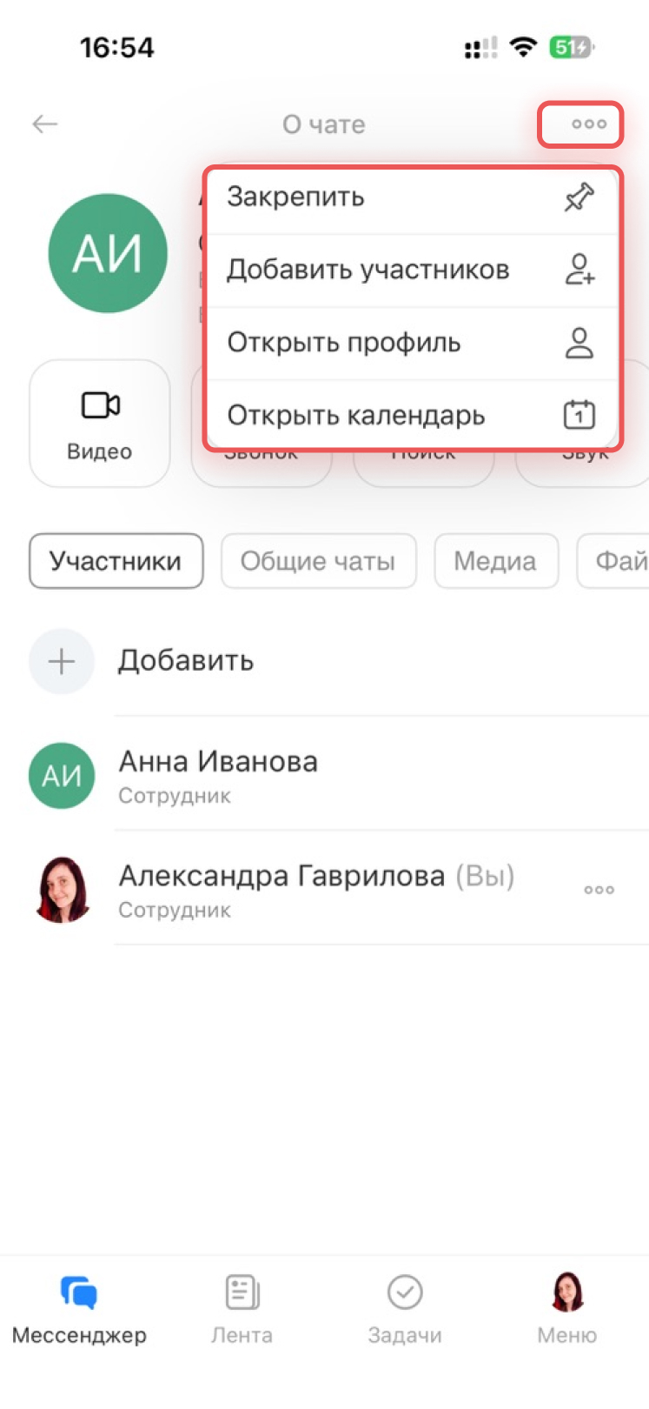
Task: Tap the add-user icon in the menu
Action: pyautogui.click(x=579, y=270)
